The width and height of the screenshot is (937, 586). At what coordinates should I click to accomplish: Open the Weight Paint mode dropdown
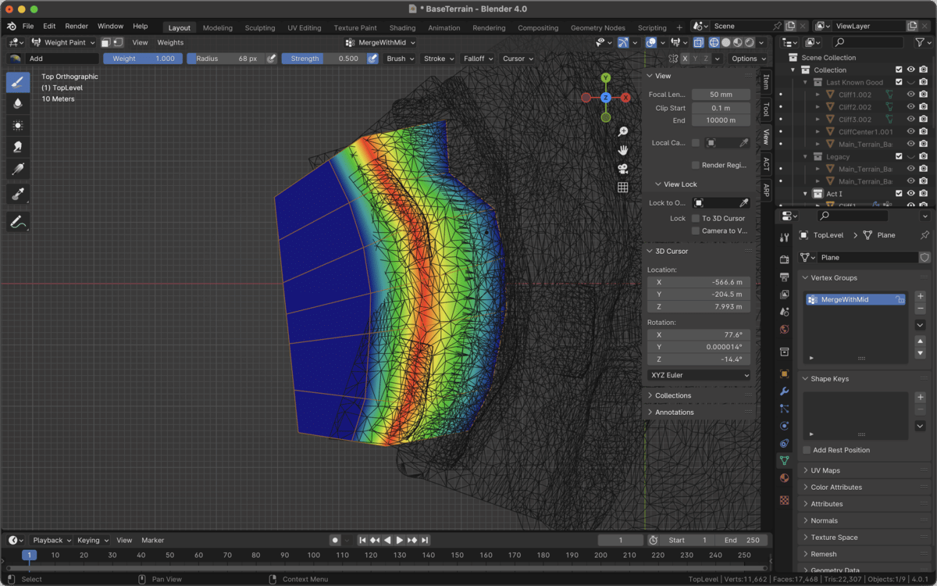(x=62, y=42)
